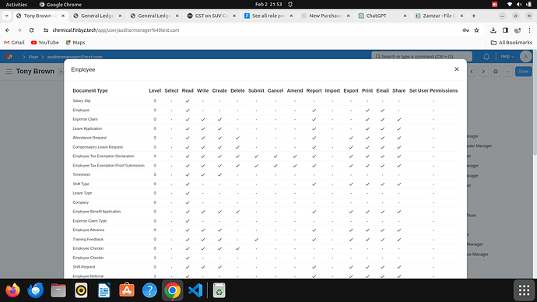This screenshot has width=537, height=302.
Task: Open All Bookmarks folder
Action: (x=511, y=43)
